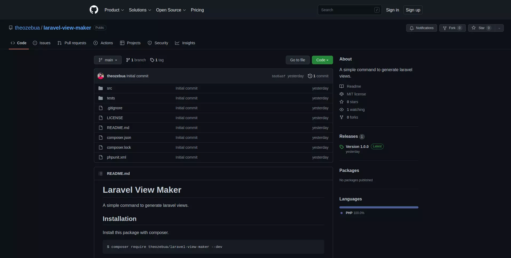The width and height of the screenshot is (511, 258).
Task: Open the 0 forks link in About
Action: click(x=352, y=117)
